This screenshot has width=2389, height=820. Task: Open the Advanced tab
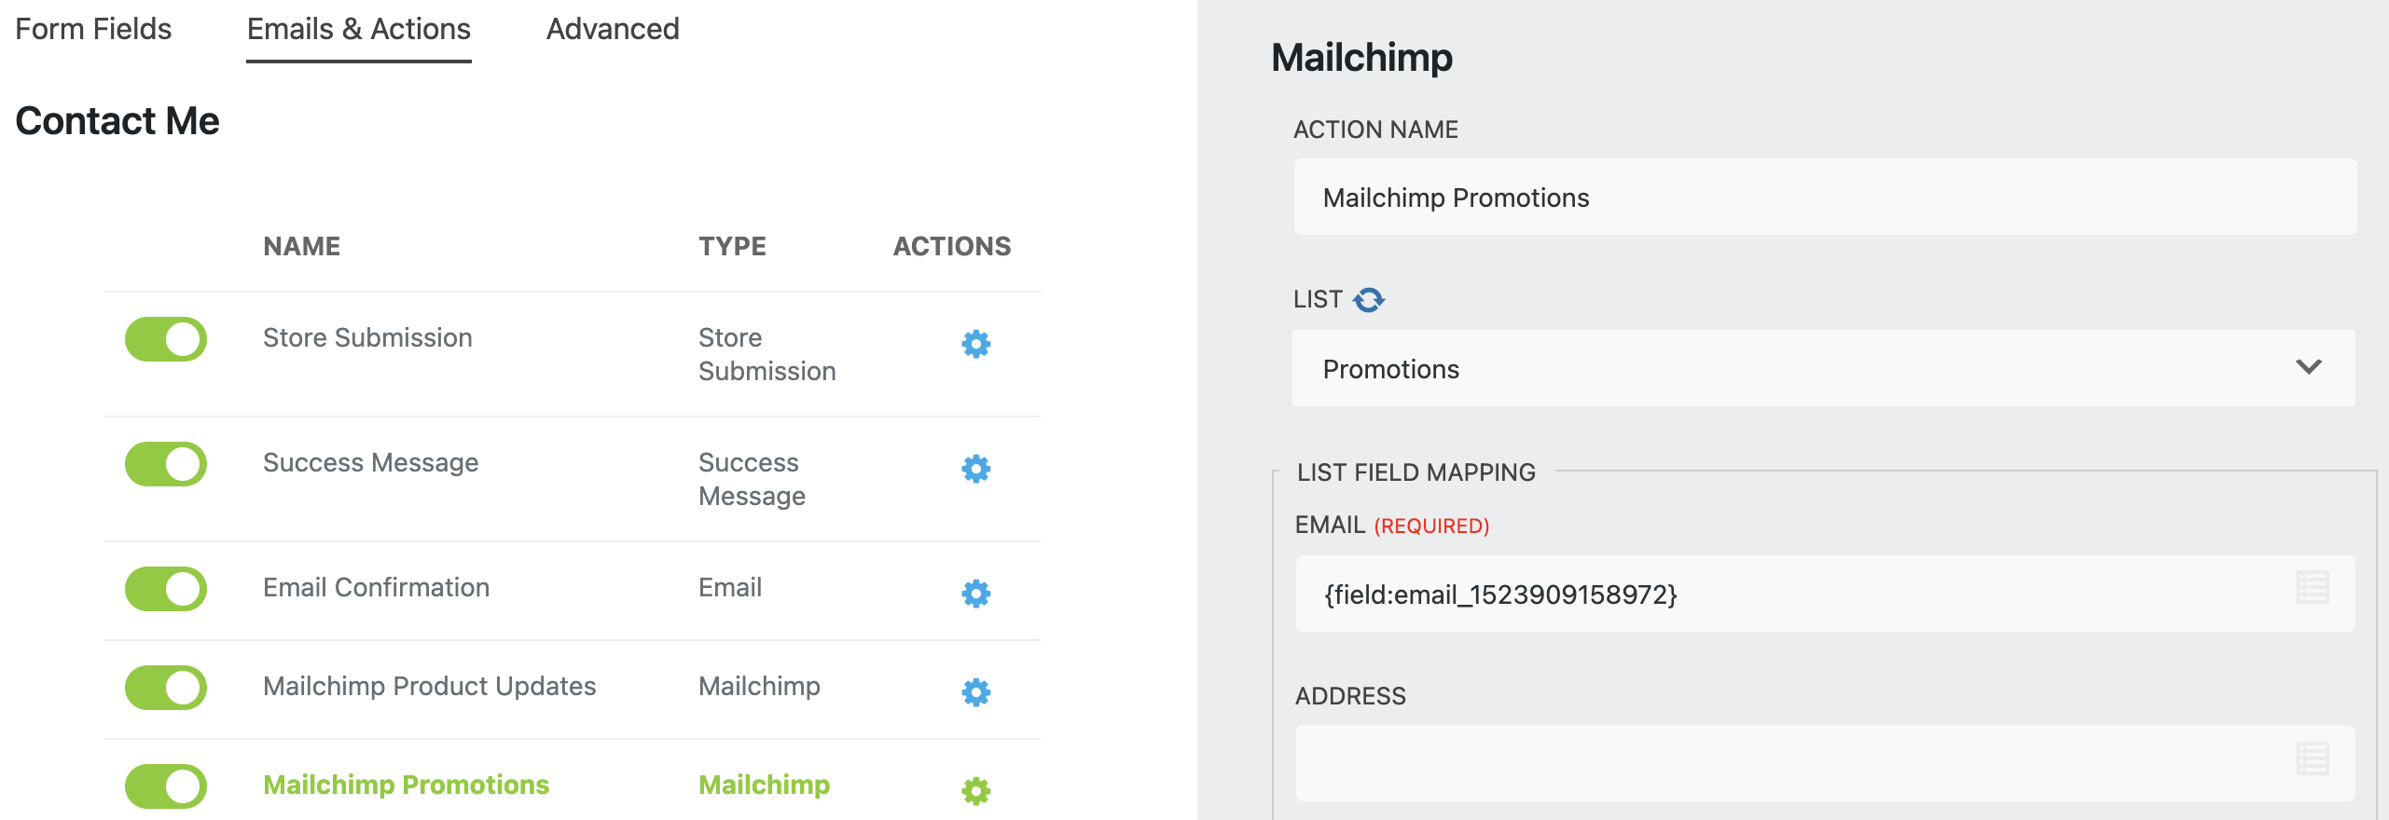pos(613,30)
